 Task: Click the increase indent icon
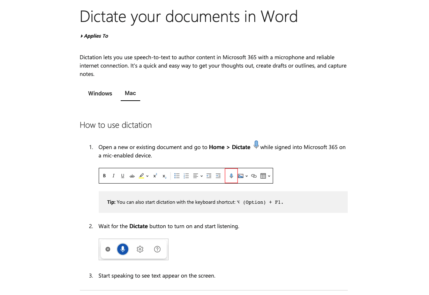[x=218, y=176]
